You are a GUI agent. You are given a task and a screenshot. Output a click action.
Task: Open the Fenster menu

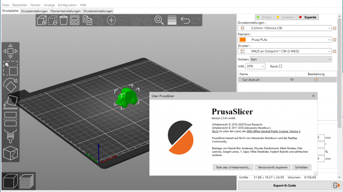click(x=35, y=5)
